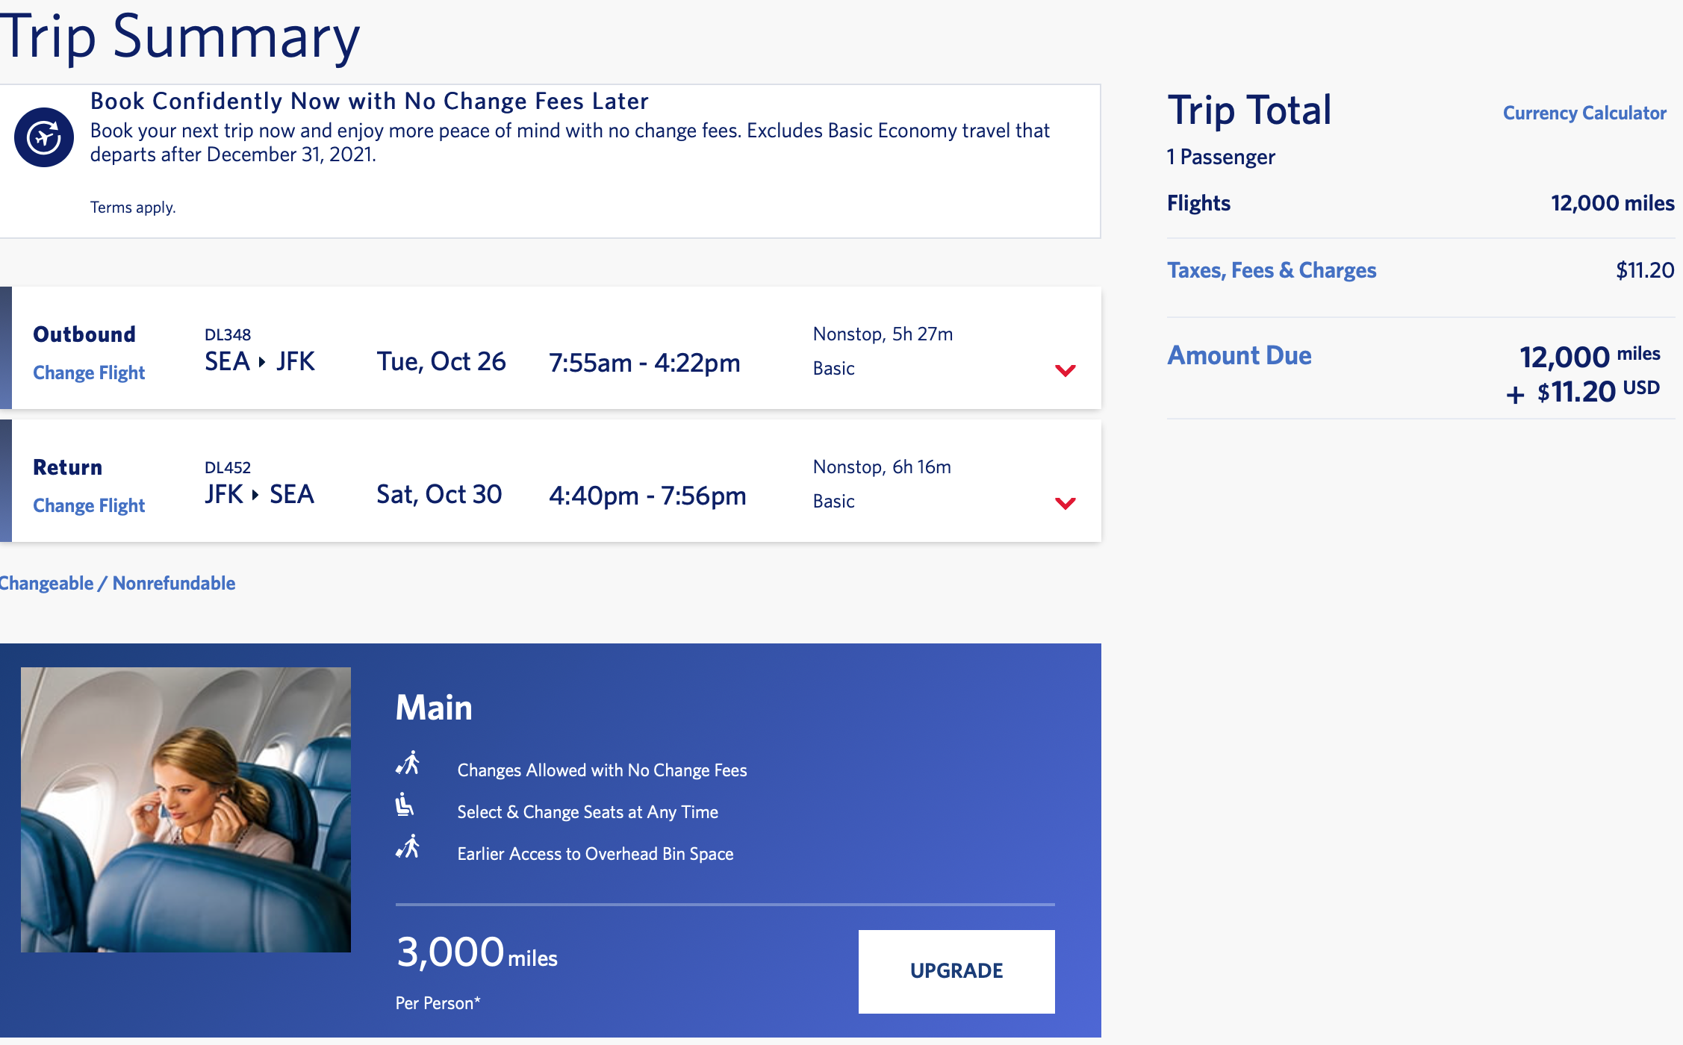
Task: Click the seat icon beside Select & Change Seats
Action: coord(404,805)
